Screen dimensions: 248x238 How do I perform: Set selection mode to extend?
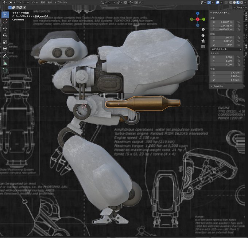pyautogui.click(x=13, y=7)
